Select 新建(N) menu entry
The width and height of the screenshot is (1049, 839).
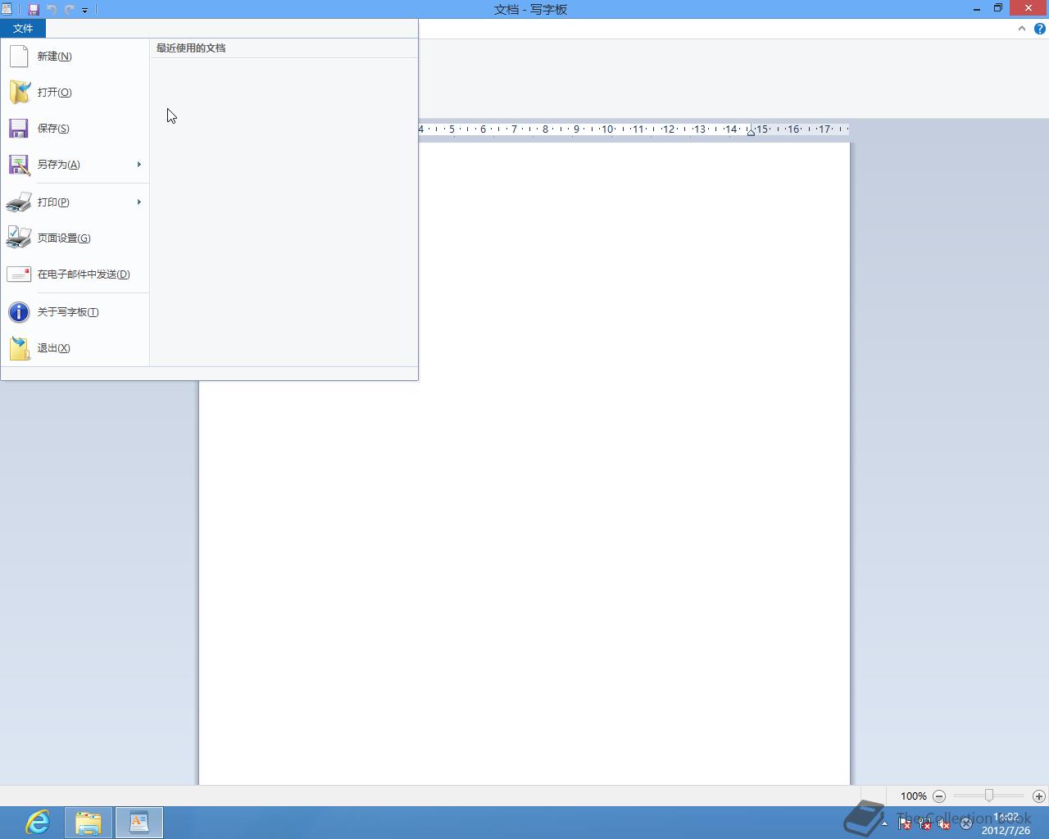tap(75, 57)
